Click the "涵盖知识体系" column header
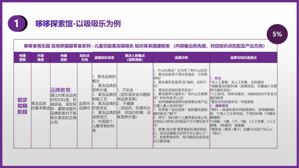This screenshot has height=168, width=299. pos(104,58)
